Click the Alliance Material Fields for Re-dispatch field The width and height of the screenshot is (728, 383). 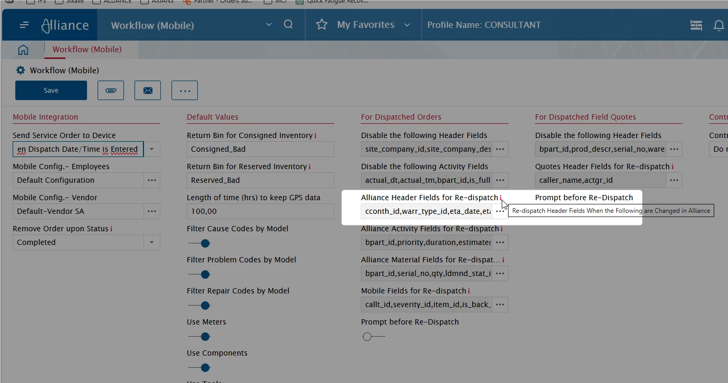click(426, 273)
